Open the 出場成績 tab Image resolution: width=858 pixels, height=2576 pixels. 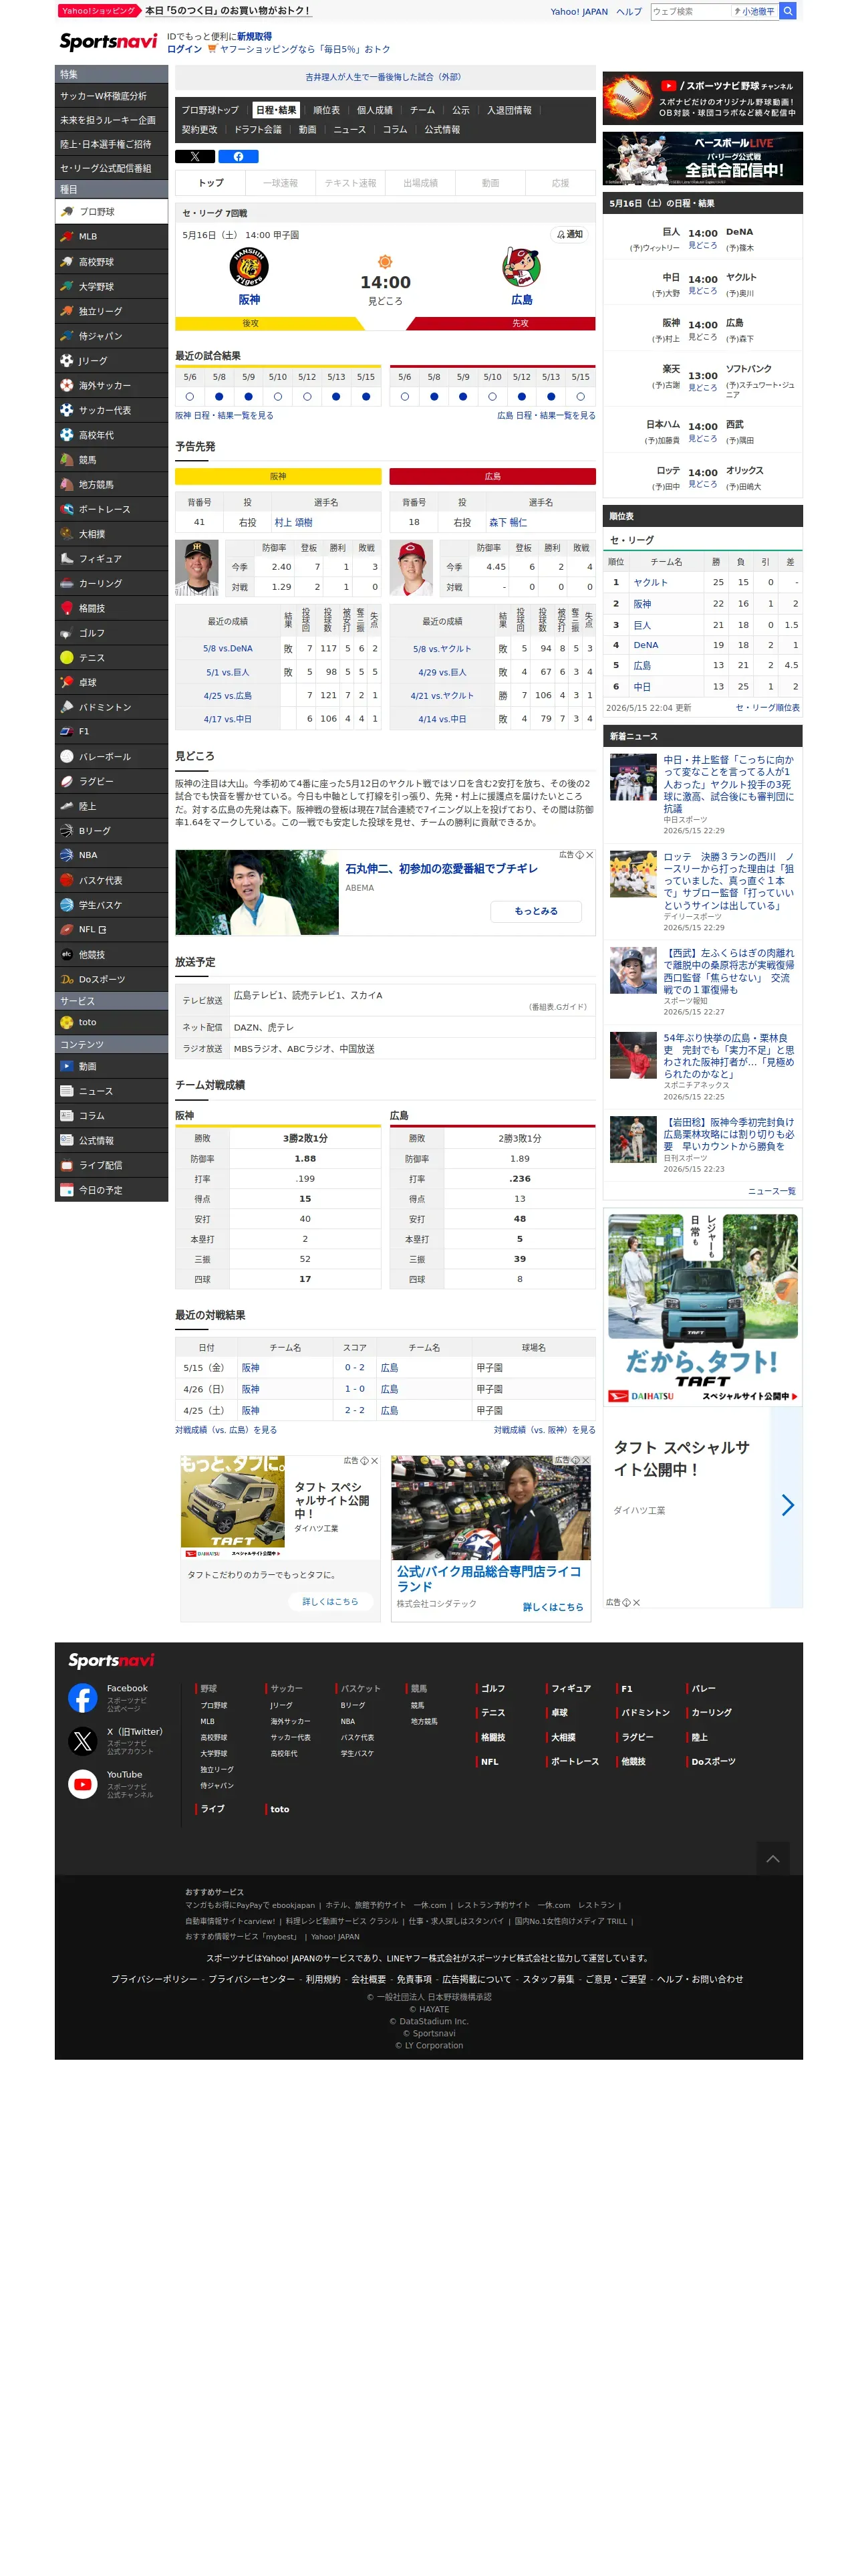pos(420,183)
